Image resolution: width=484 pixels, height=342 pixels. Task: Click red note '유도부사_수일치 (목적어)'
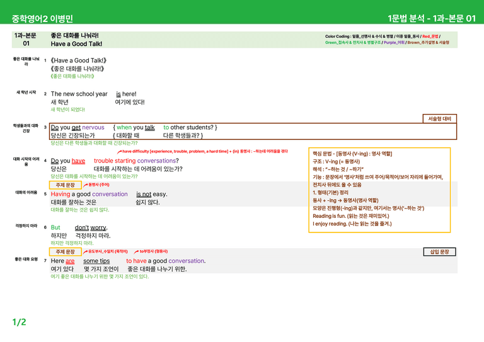[106, 251]
